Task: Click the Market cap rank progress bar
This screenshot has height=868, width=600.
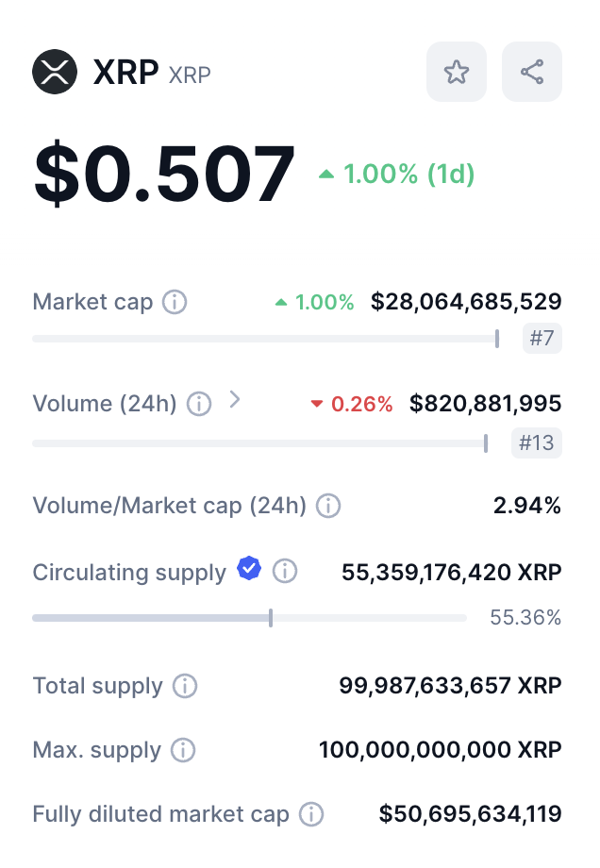Action: [x=266, y=338]
